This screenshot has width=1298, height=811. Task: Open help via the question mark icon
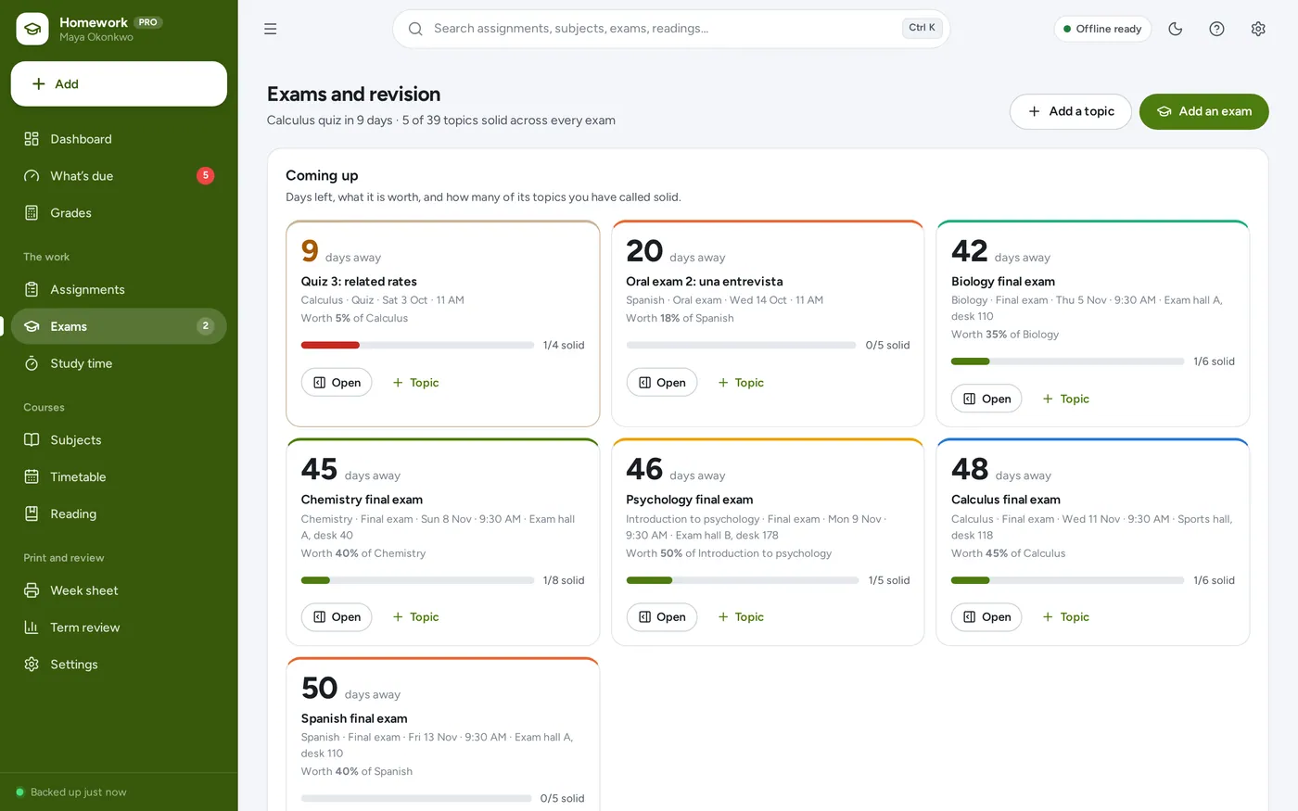pyautogui.click(x=1216, y=29)
